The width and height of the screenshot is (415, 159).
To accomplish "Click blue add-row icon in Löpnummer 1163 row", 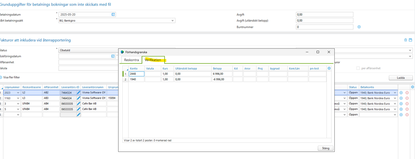I will (x=401, y=98).
